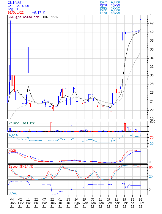This screenshot has width=162, height=214.
Task: Click the 26/Out/22 date label
Action: [15, 12]
